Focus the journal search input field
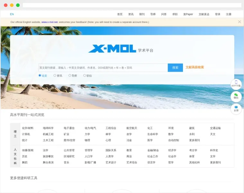The height and width of the screenshot is (193, 244). click(103, 68)
